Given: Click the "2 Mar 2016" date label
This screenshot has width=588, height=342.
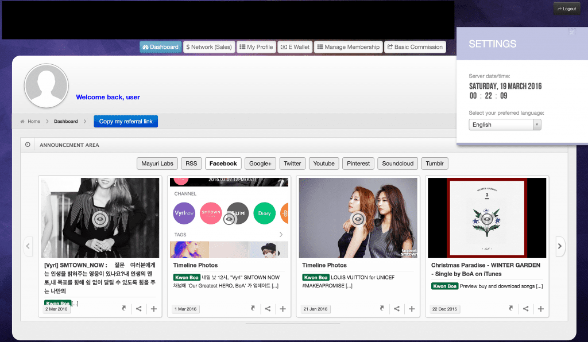Looking at the screenshot, I should click(57, 309).
